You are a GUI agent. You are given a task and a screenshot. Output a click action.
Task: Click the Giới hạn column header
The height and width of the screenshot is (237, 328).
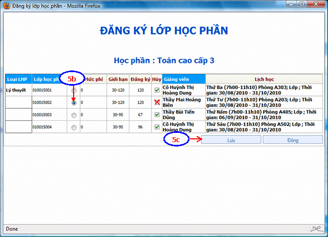[x=117, y=79]
